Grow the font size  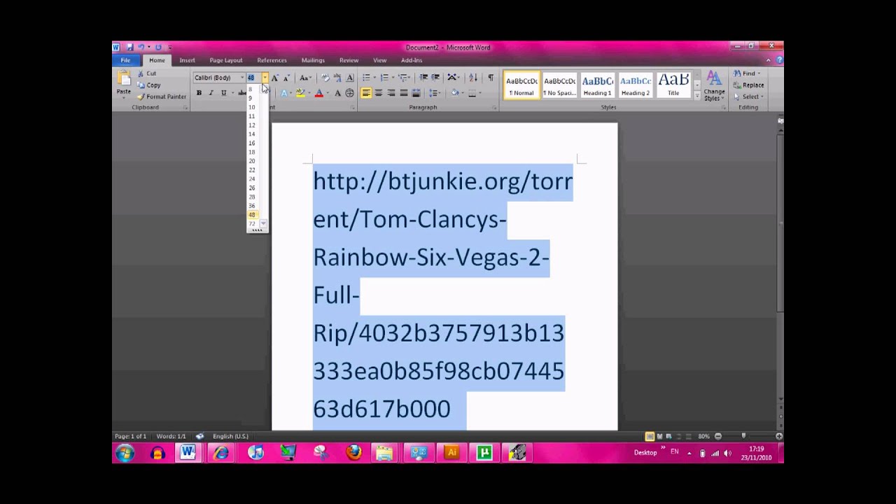pos(274,78)
